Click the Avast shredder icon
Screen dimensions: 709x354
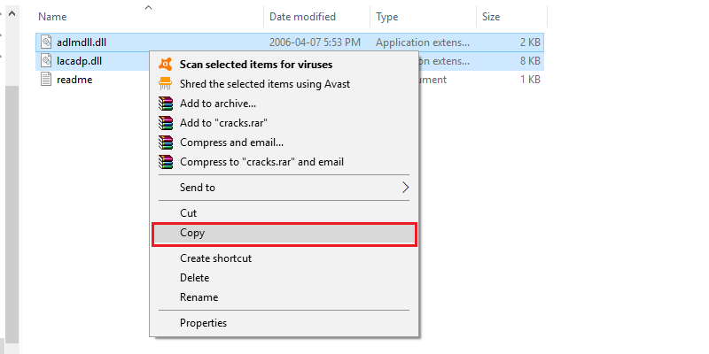tap(165, 84)
